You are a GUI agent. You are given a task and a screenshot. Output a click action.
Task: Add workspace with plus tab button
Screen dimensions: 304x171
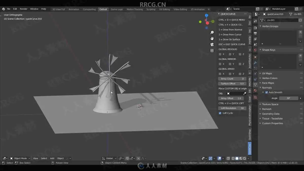(x=209, y=9)
